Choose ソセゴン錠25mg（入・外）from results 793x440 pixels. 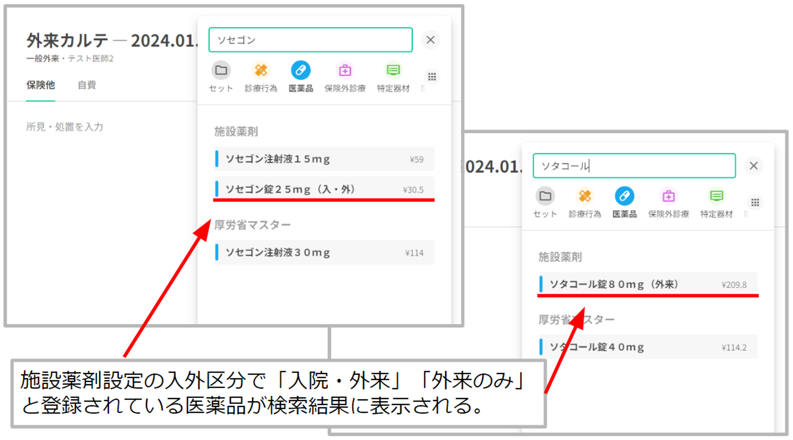point(324,189)
